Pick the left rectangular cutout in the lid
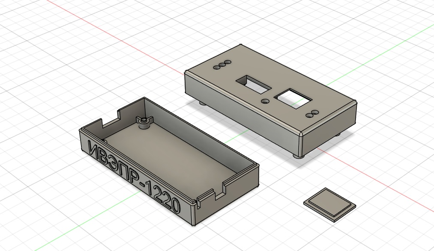 253,83
